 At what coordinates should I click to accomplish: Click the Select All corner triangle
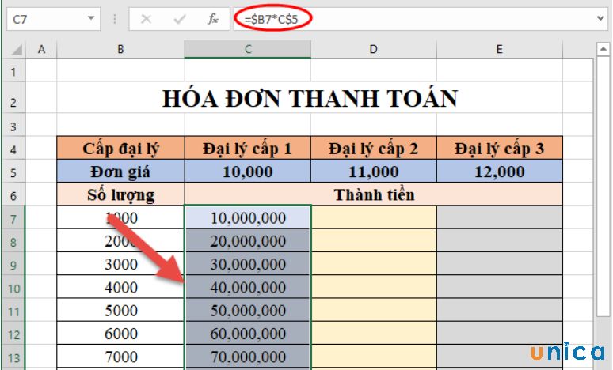click(x=16, y=50)
